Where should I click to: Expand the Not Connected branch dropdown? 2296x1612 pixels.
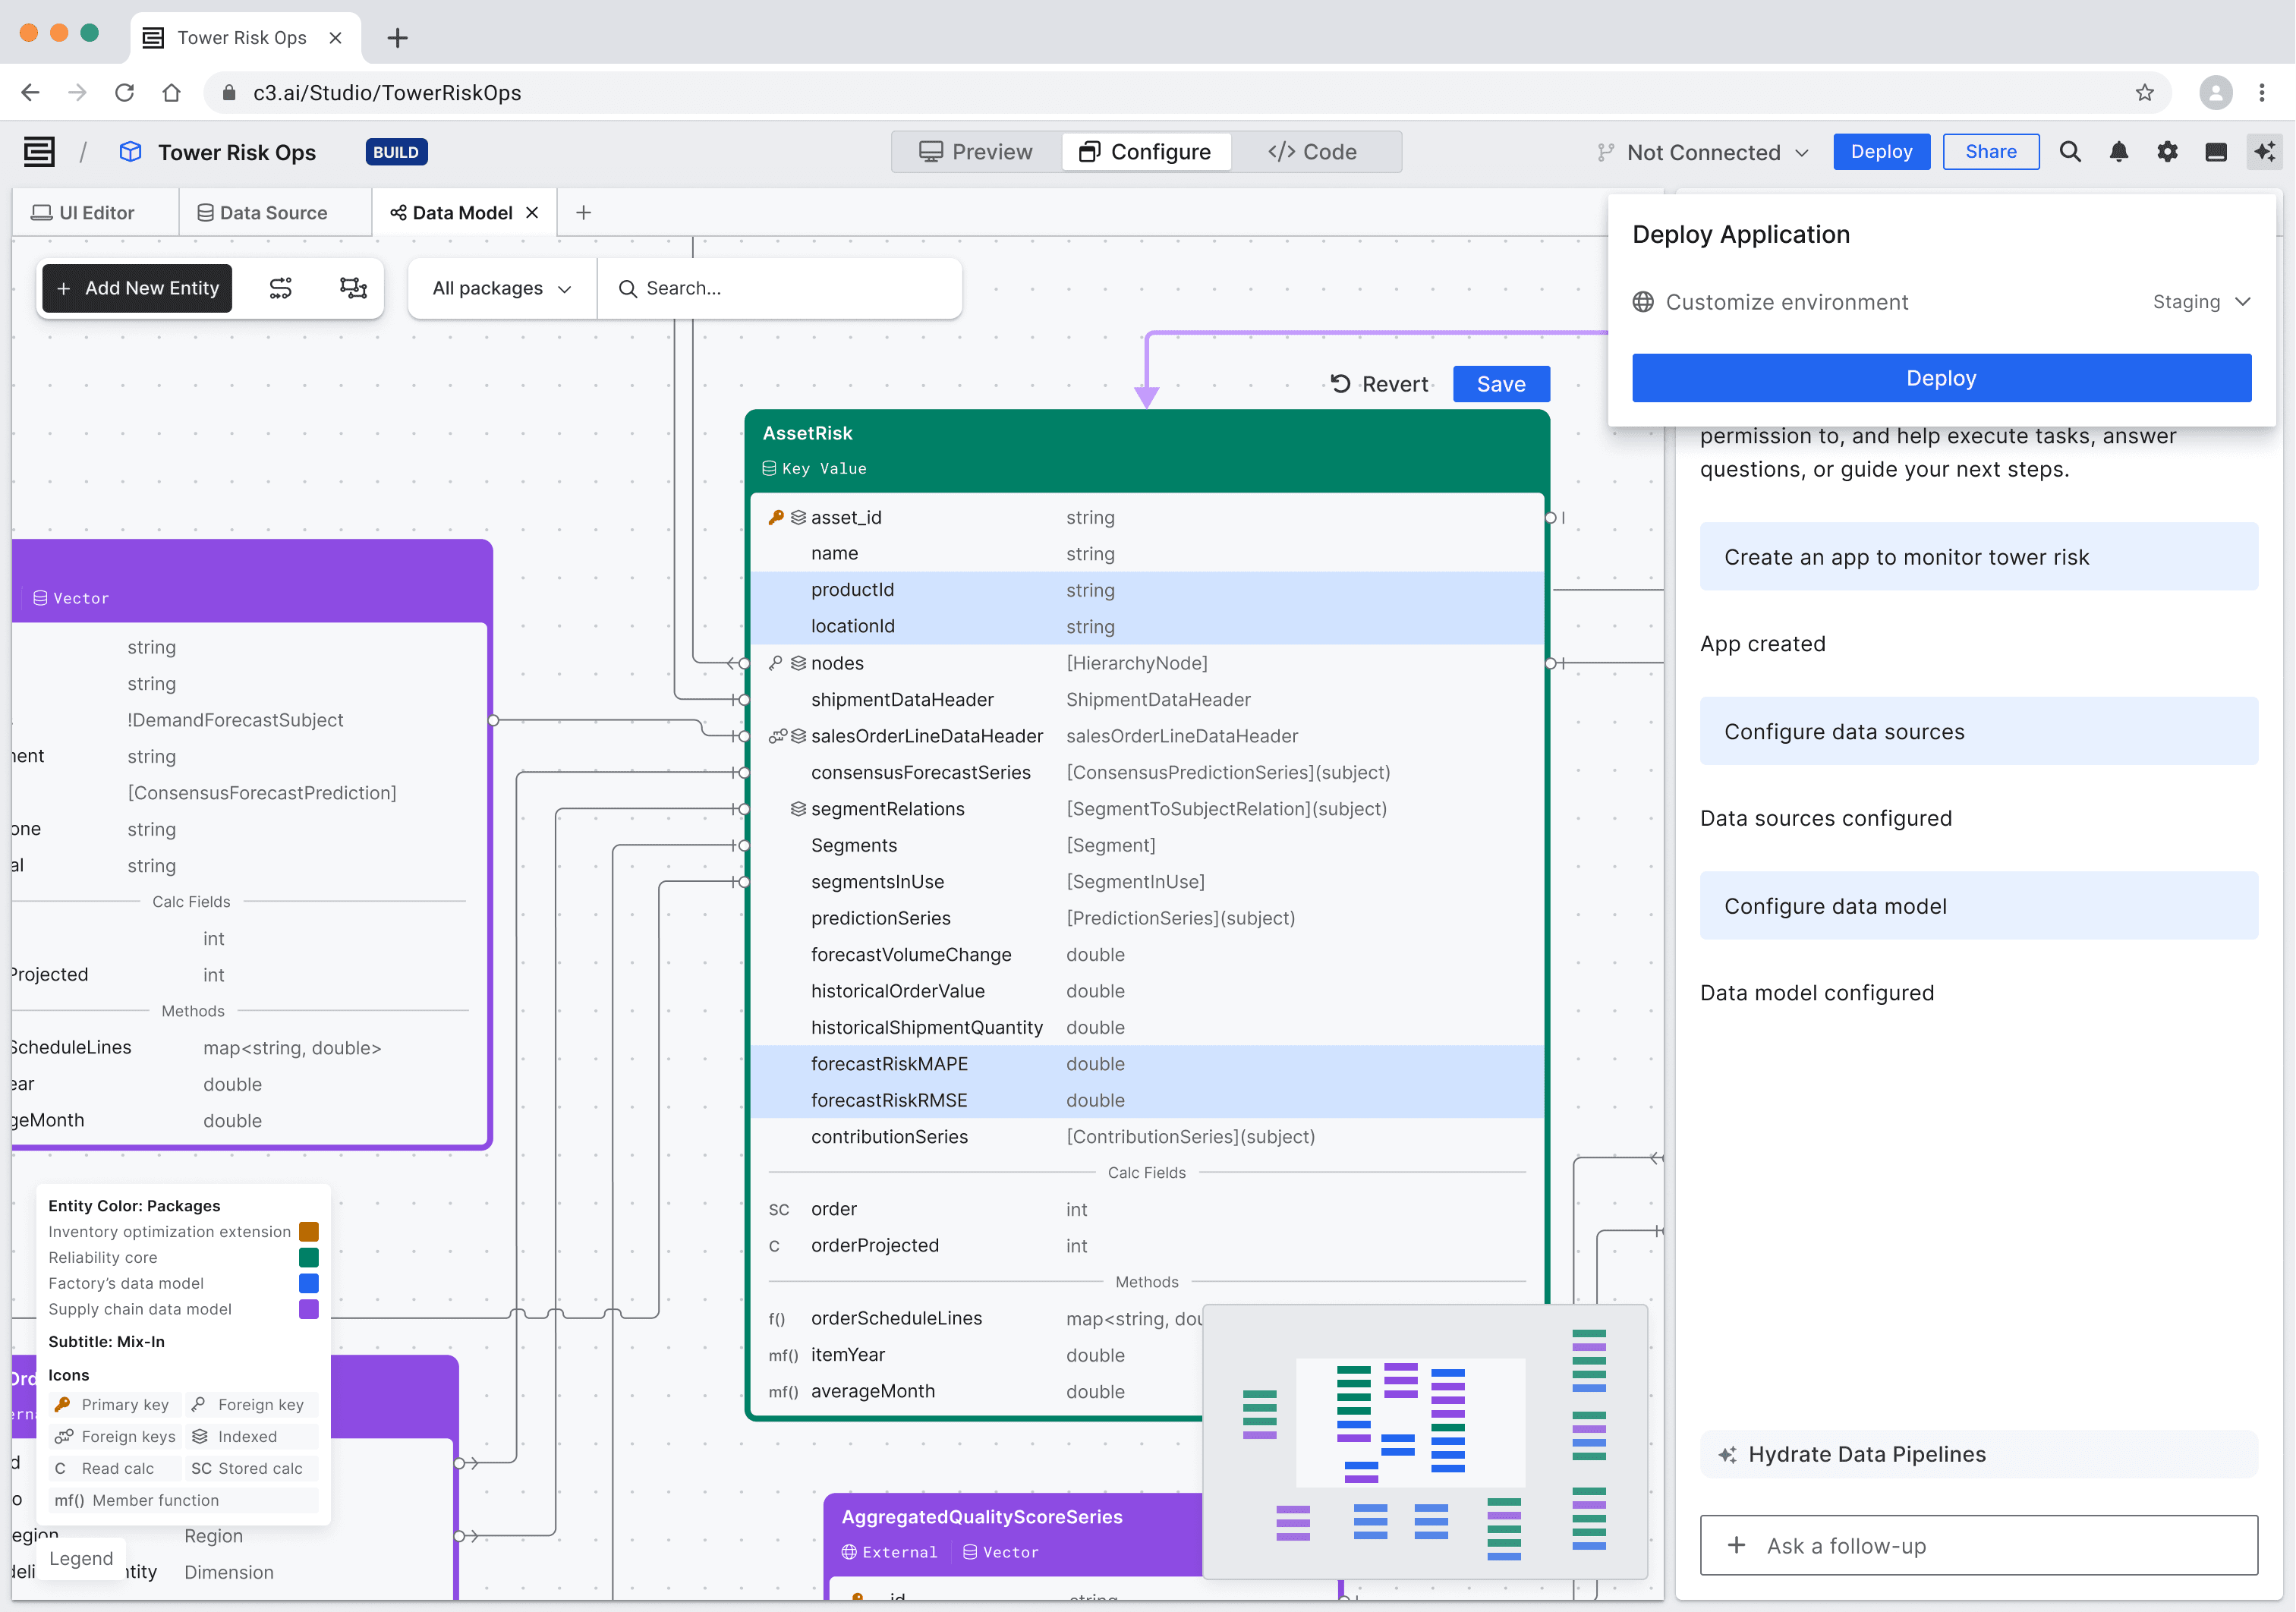[x=1703, y=152]
